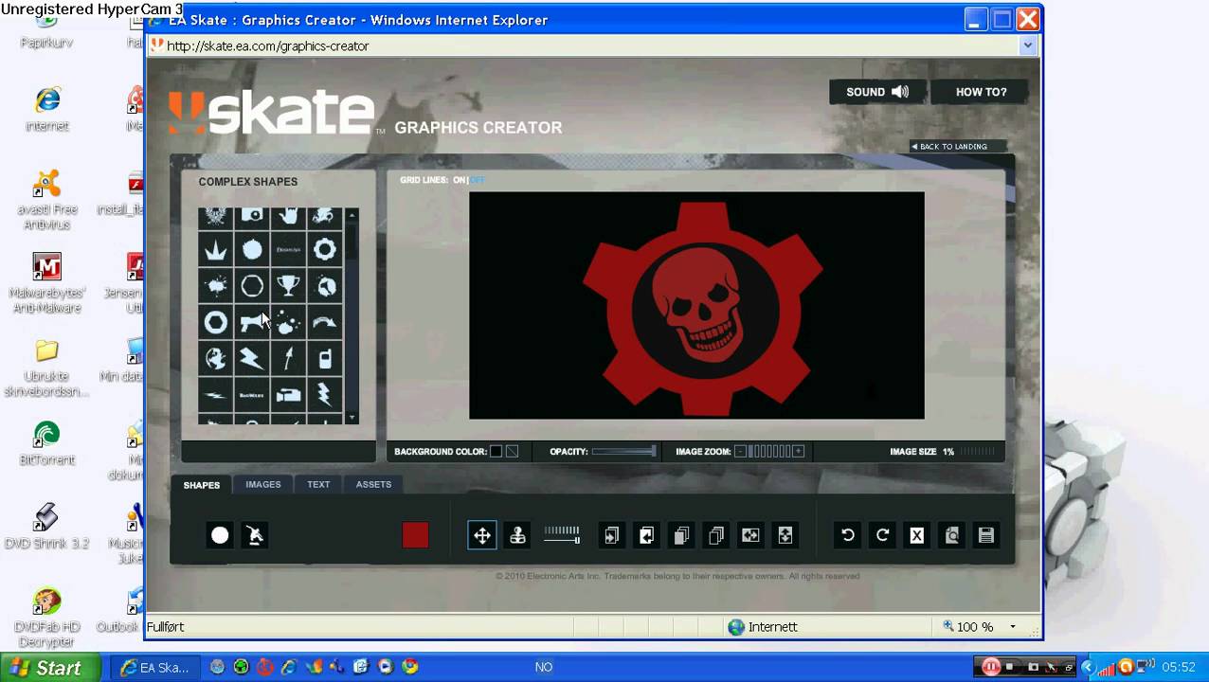Click the preview magnifier document icon
The height and width of the screenshot is (682, 1209).
952,535
